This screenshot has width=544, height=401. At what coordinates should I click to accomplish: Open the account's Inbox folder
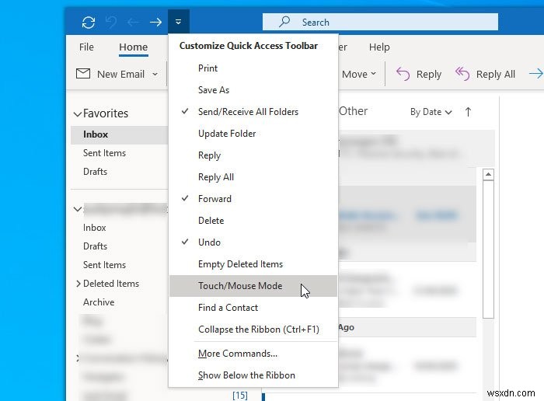click(x=94, y=228)
